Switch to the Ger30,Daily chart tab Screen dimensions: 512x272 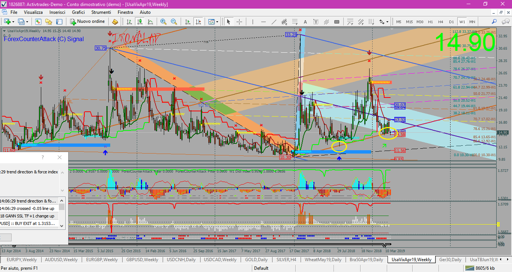coord(451,259)
